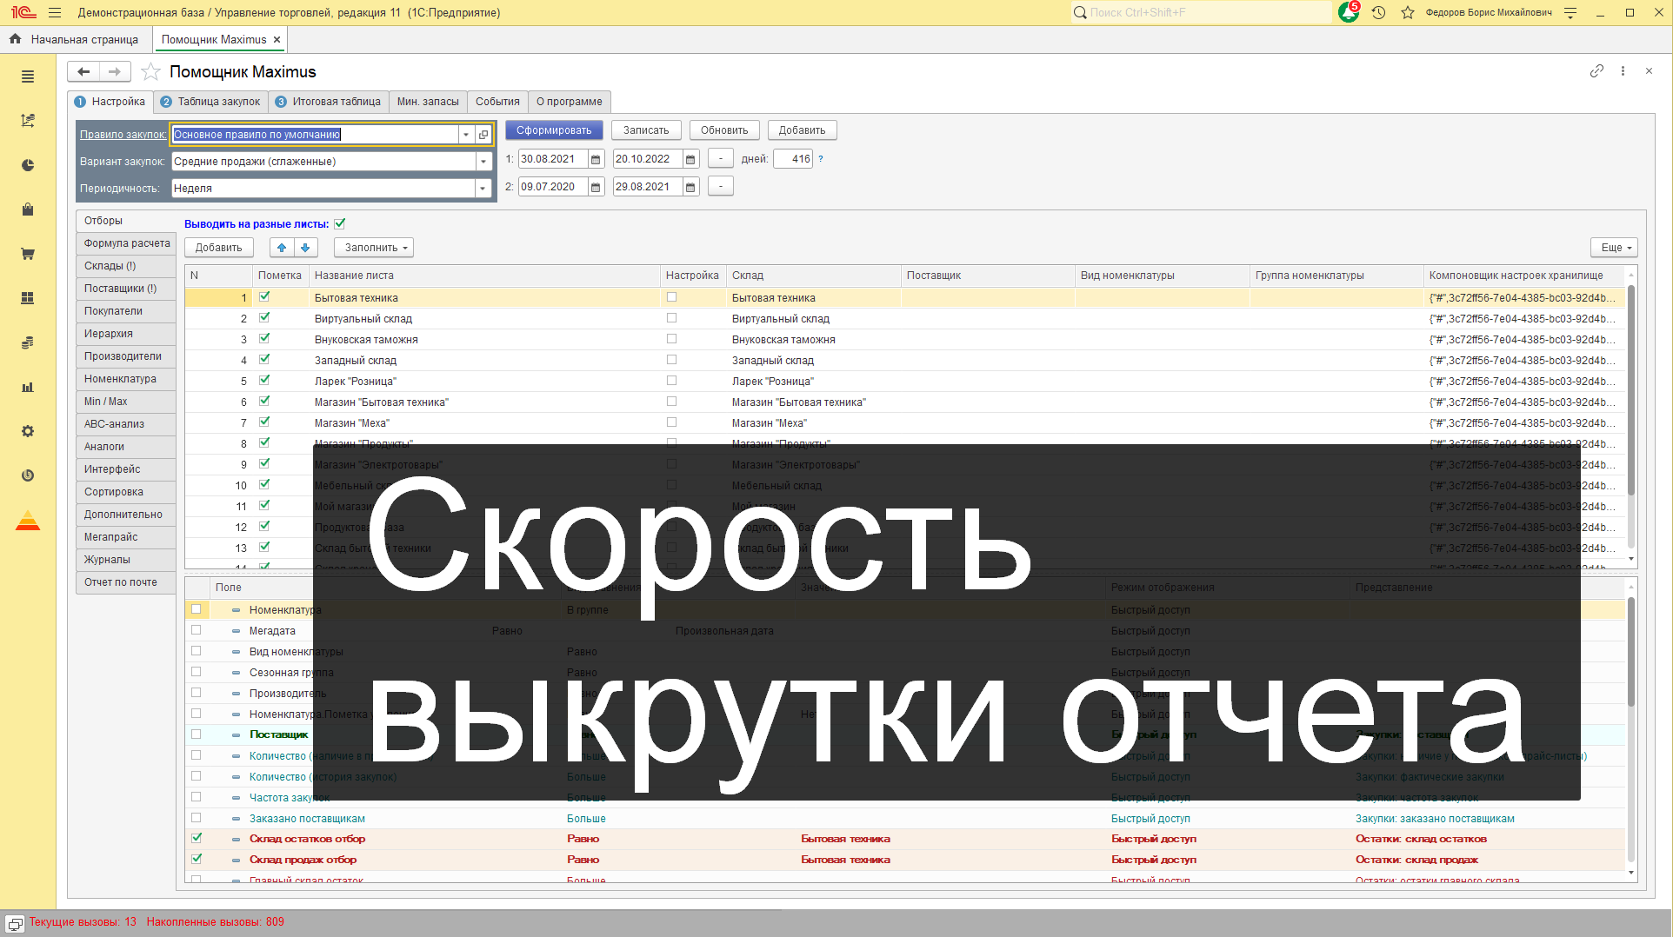Click the дней value field 416
The width and height of the screenshot is (1673, 937).
click(x=793, y=159)
